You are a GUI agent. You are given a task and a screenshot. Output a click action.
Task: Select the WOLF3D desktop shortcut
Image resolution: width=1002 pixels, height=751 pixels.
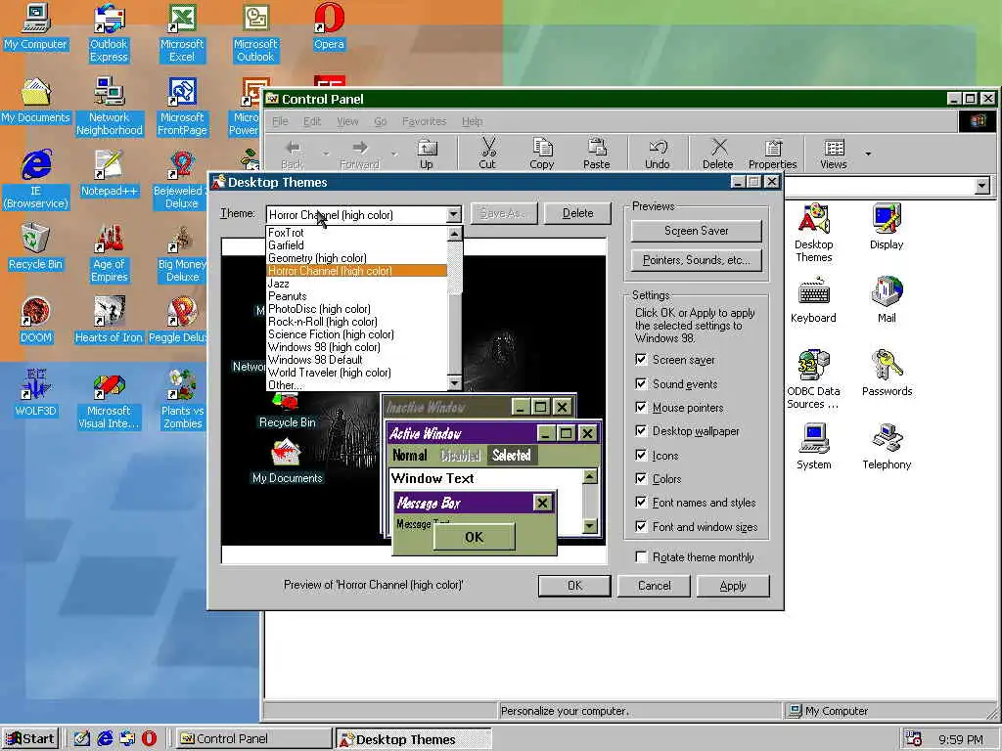tap(36, 393)
